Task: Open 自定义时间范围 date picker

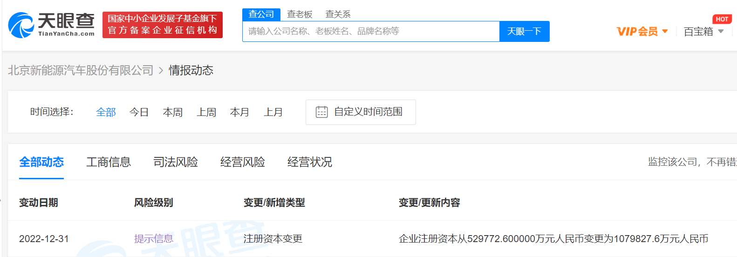Action: coord(361,112)
